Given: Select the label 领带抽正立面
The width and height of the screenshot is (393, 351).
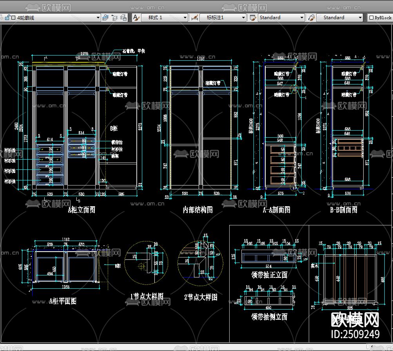Looking at the screenshot, I should [x=269, y=275].
